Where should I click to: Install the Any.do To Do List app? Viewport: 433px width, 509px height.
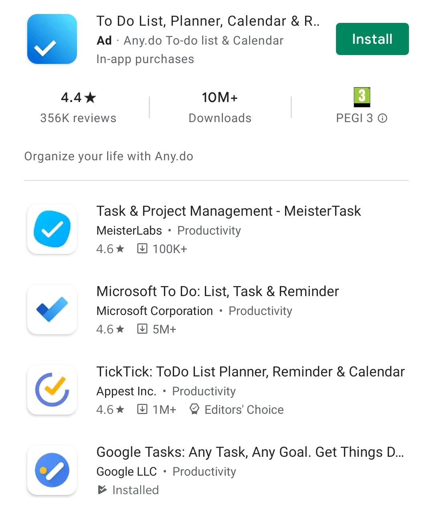[372, 39]
